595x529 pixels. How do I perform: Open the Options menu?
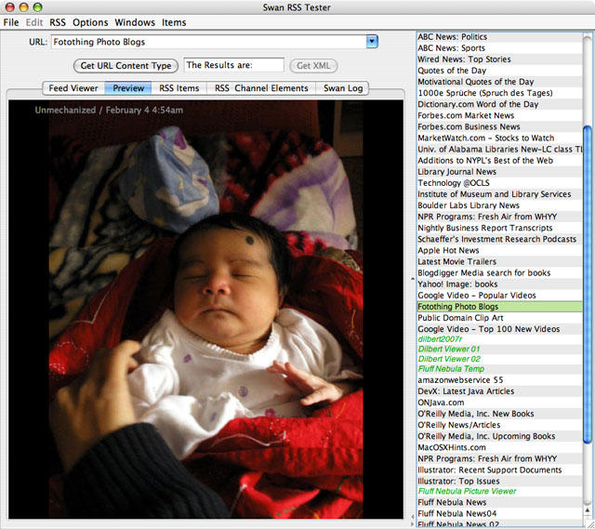click(x=90, y=22)
